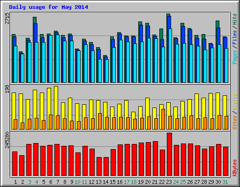
Task: Select the red KBytes bar for day 2
Action: click(x=22, y=165)
